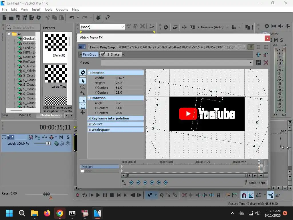This screenshot has width=293, height=220.
Task: Toggle Sync Cursor button in keyframe bar
Action: [x=124, y=182]
